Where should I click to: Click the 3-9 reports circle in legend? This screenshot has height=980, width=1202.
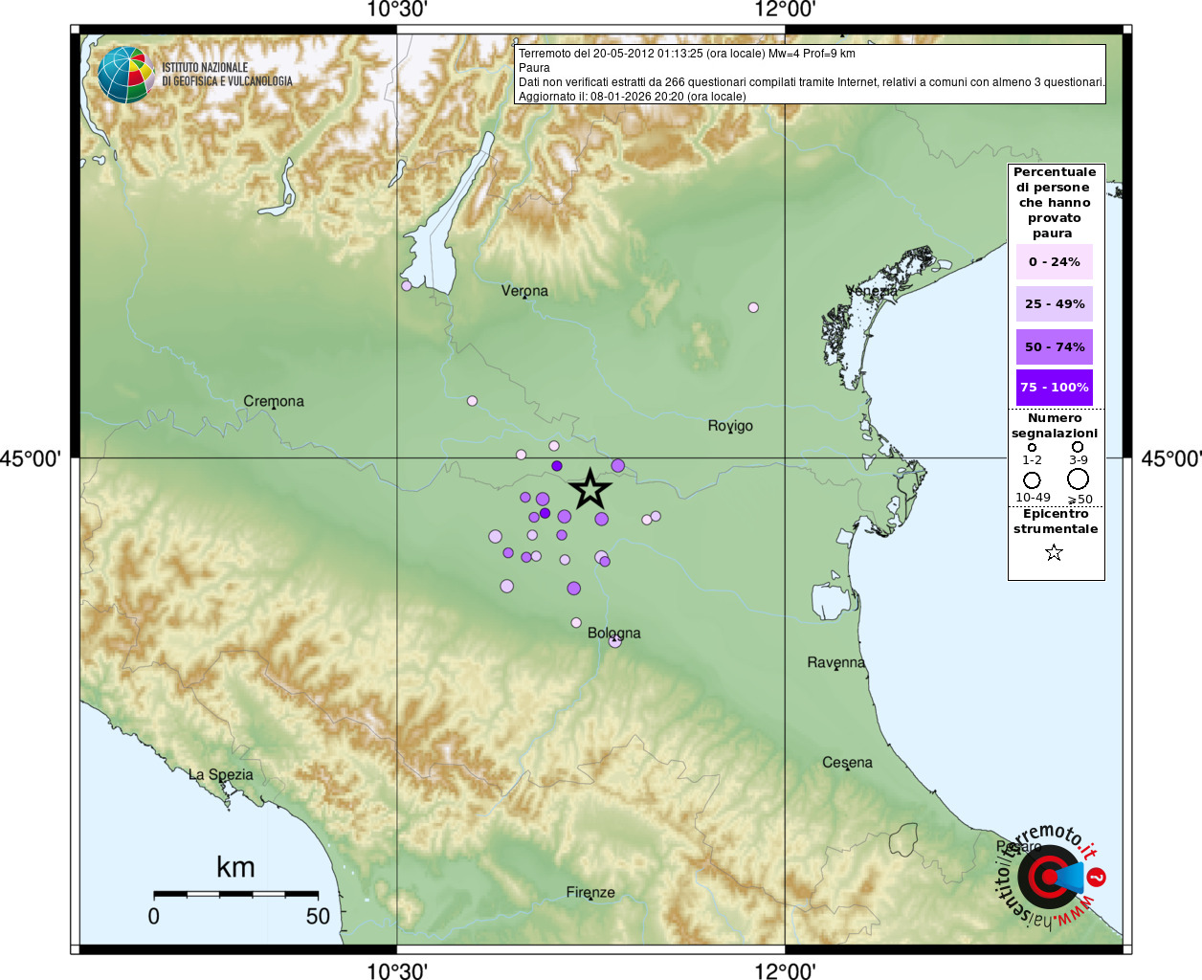click(x=1078, y=446)
